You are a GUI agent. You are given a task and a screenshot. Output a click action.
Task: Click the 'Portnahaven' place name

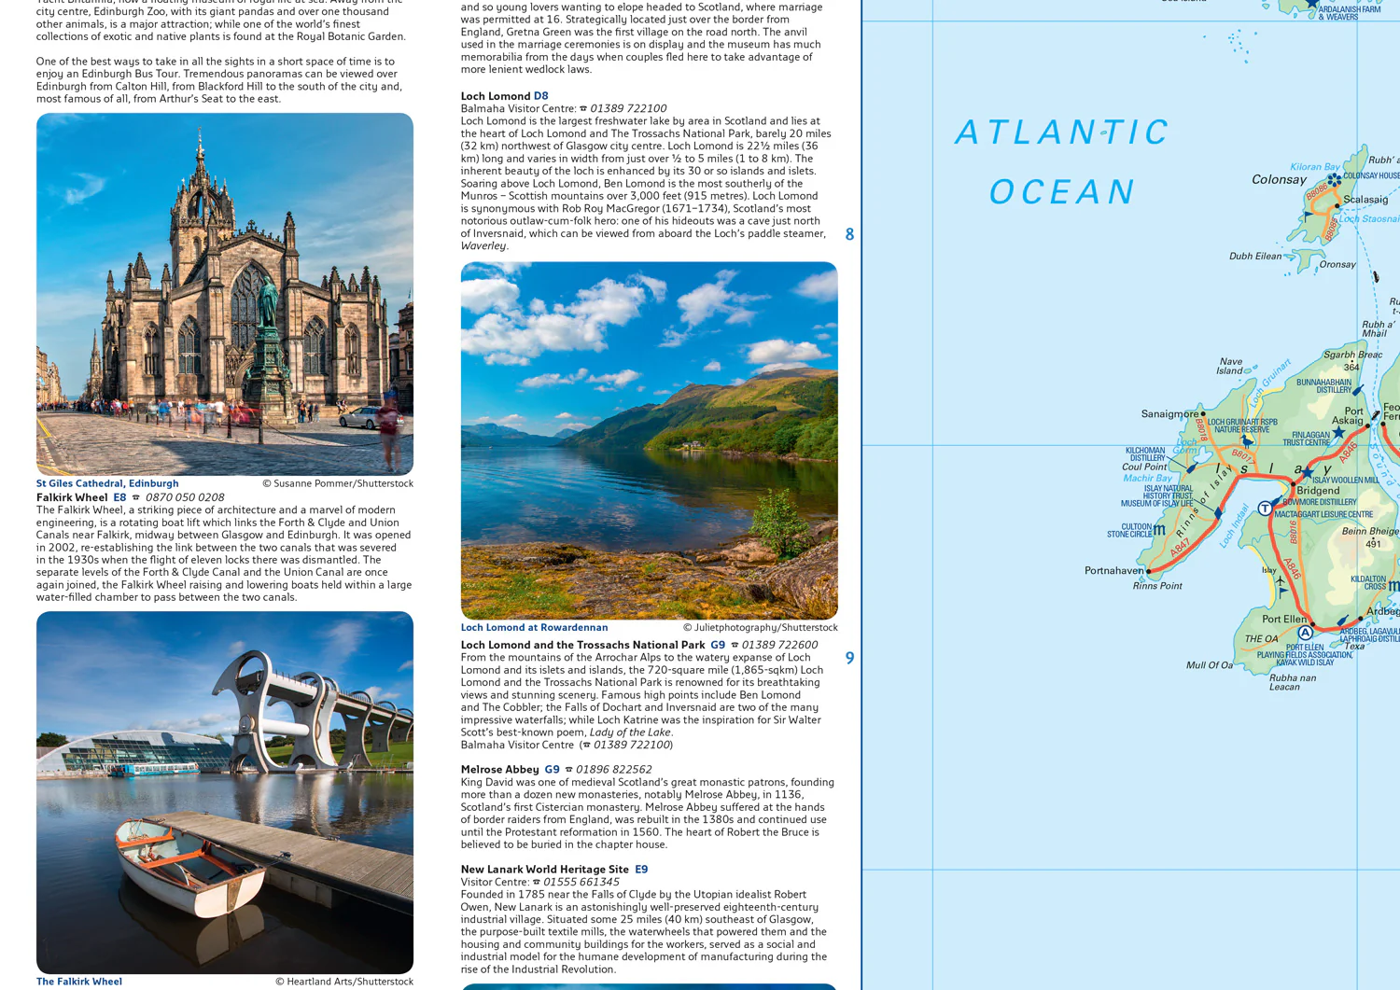coord(1114,570)
